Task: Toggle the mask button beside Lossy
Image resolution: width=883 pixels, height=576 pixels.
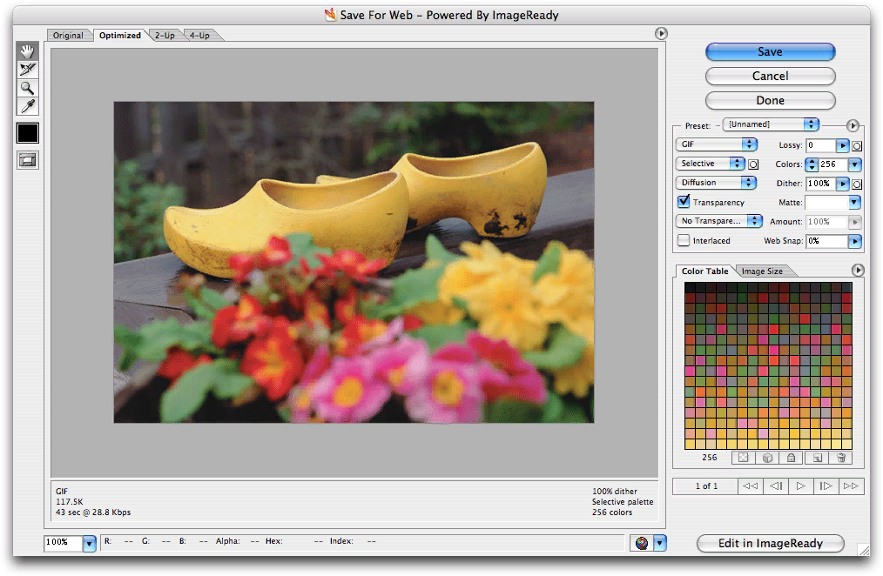Action: (857, 145)
